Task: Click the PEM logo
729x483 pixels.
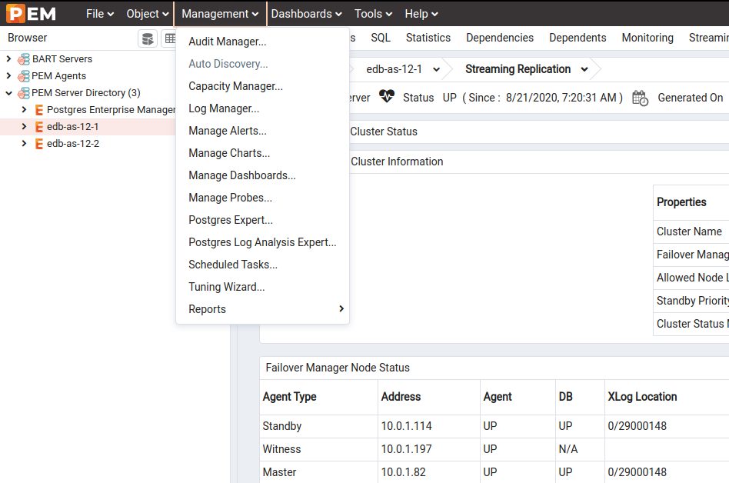Action: coord(32,14)
